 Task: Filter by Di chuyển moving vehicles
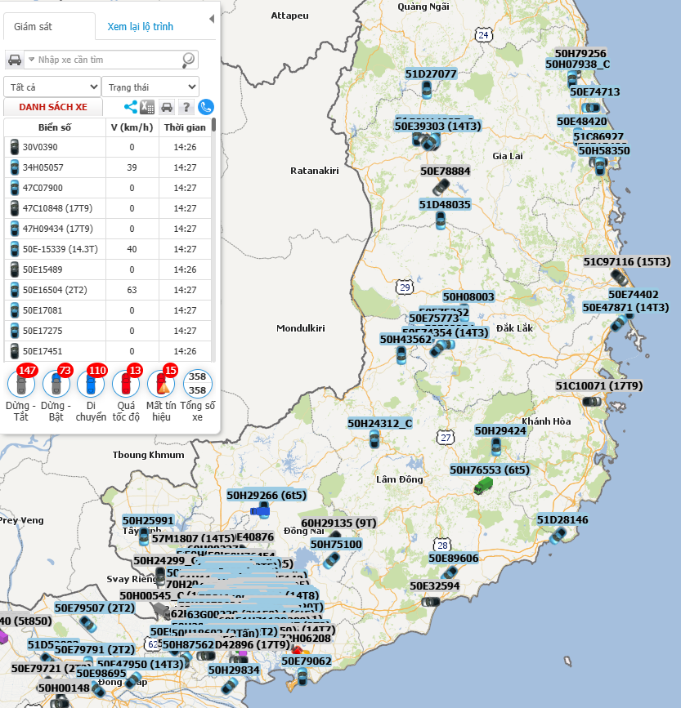click(91, 384)
